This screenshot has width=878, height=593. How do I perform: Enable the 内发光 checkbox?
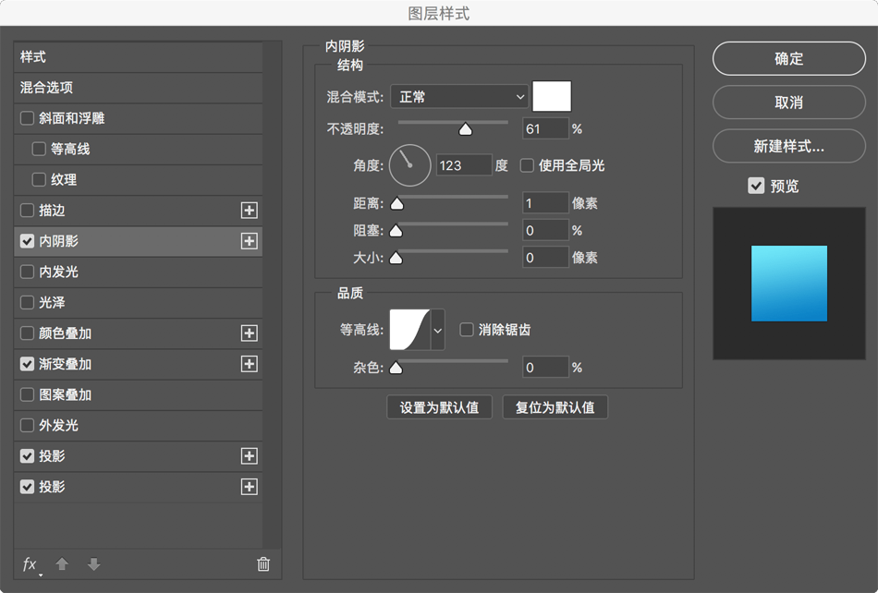click(27, 272)
